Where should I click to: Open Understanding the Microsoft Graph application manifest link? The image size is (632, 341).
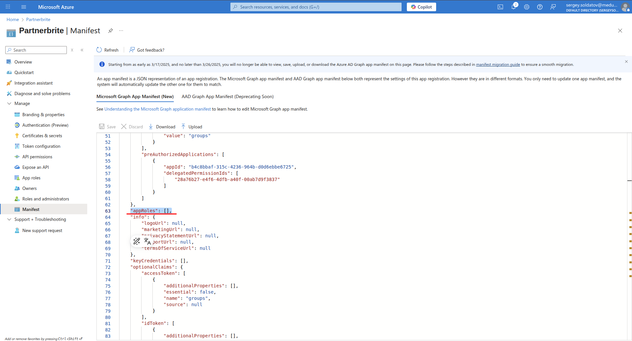coord(158,109)
